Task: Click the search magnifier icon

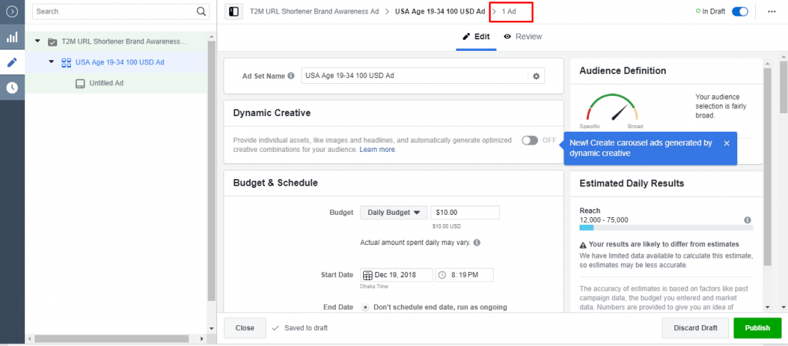Action: point(201,11)
